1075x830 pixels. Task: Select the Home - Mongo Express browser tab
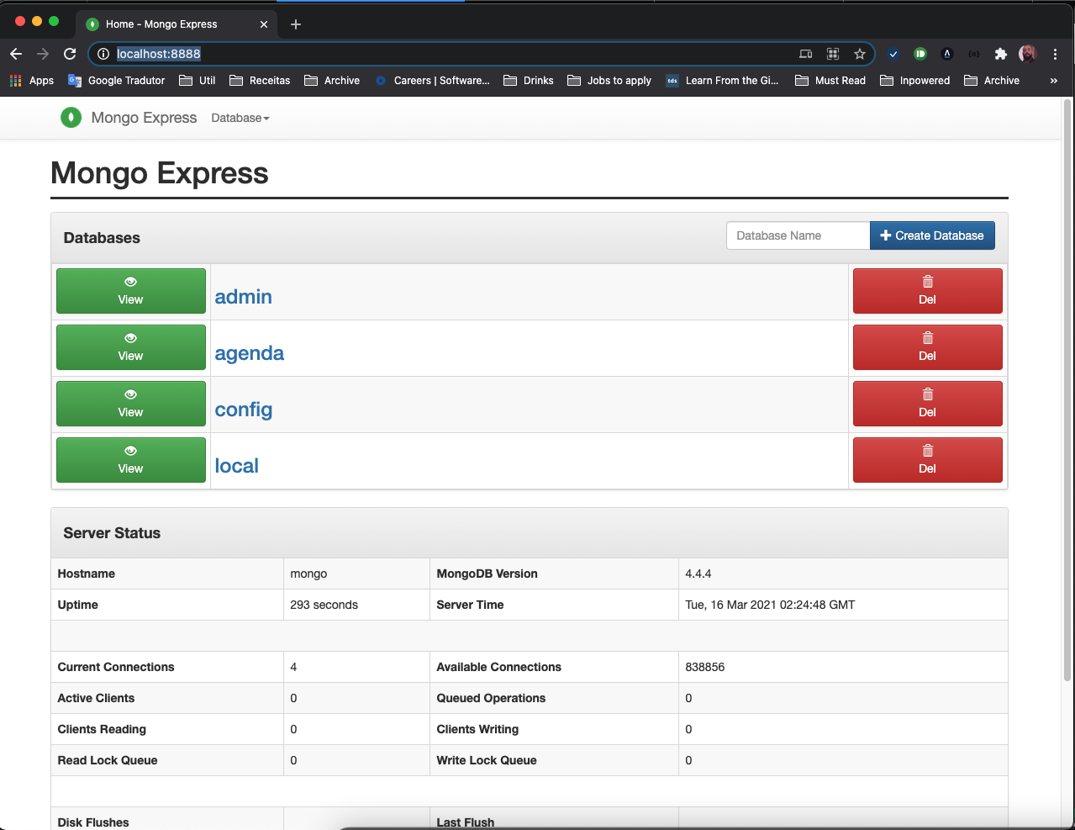coord(177,24)
